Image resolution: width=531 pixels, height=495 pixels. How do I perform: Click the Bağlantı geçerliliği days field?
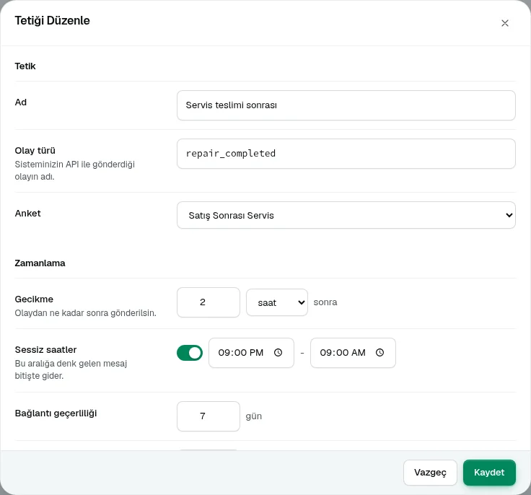click(x=209, y=416)
